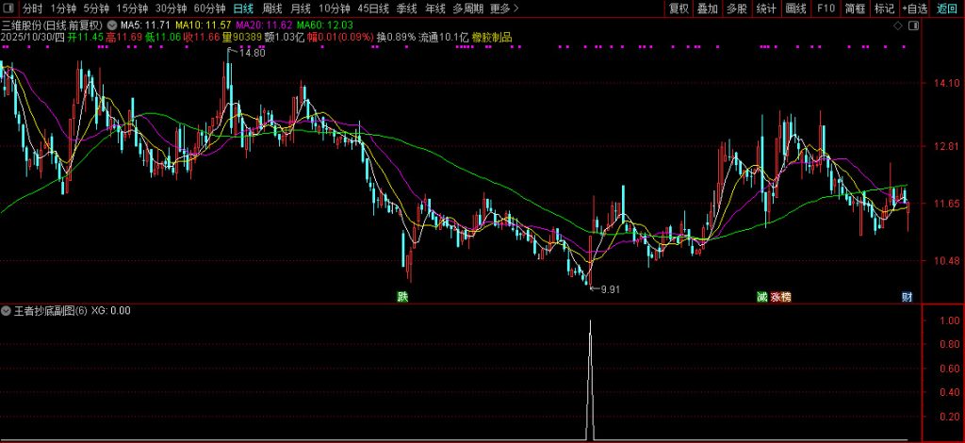Click 返回 to go back
Image resolution: width=965 pixels, height=443 pixels.
pos(947,8)
